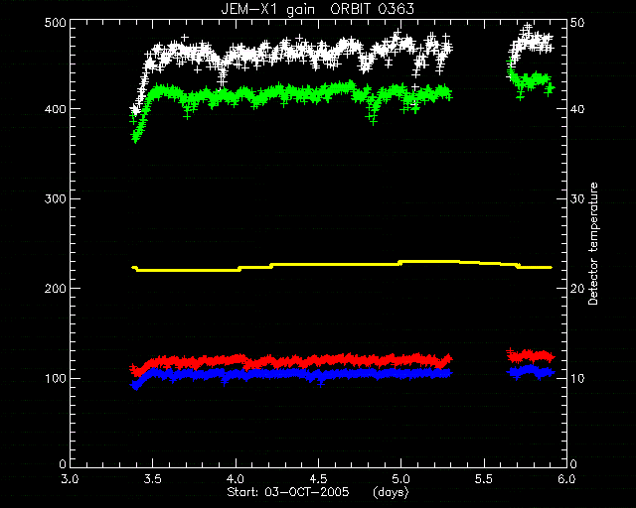Click the 6.0 x-axis tick label
Image resolution: width=636 pixels, height=508 pixels.
point(566,479)
